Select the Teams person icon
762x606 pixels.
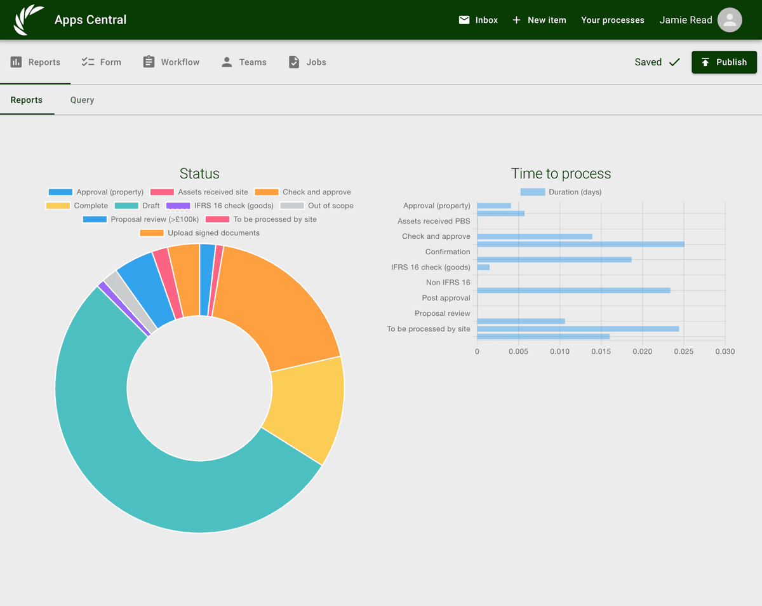tap(226, 62)
